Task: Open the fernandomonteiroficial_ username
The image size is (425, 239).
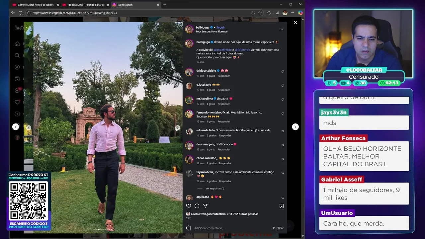Action: [213, 113]
